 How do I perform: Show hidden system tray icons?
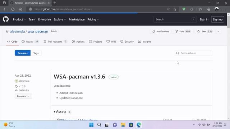pyautogui.click(x=194, y=125)
